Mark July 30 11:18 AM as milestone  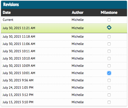coord(109,37)
